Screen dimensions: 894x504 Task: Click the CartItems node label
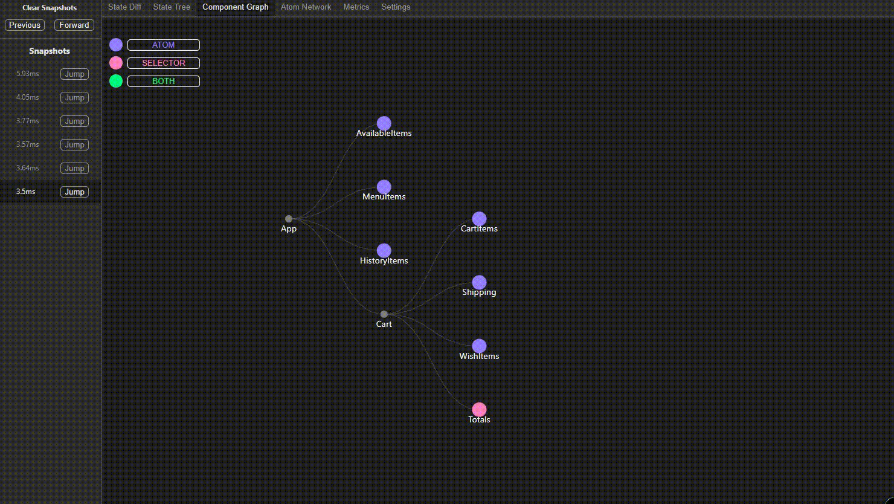tap(479, 229)
